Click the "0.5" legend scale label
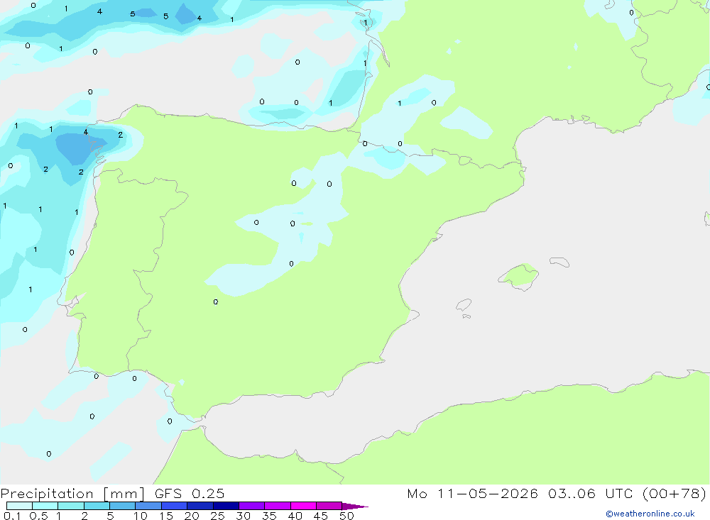The width and height of the screenshot is (710, 520). [x=38, y=516]
